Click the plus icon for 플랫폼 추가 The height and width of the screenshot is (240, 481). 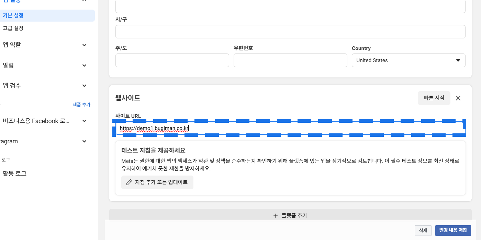pyautogui.click(x=275, y=216)
